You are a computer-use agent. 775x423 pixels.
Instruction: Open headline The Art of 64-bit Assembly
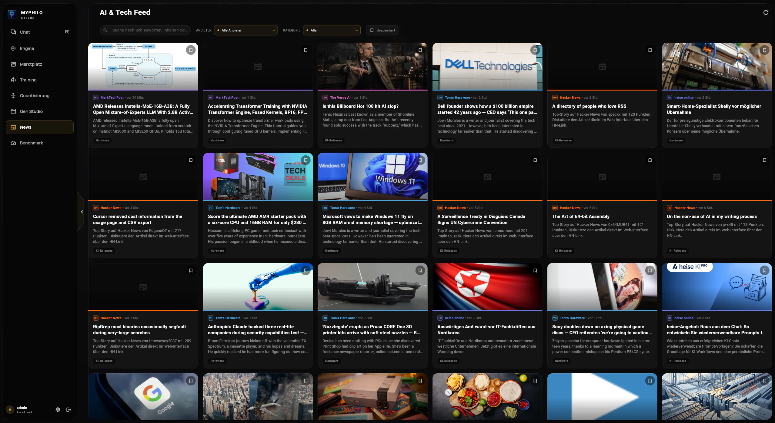tap(581, 216)
